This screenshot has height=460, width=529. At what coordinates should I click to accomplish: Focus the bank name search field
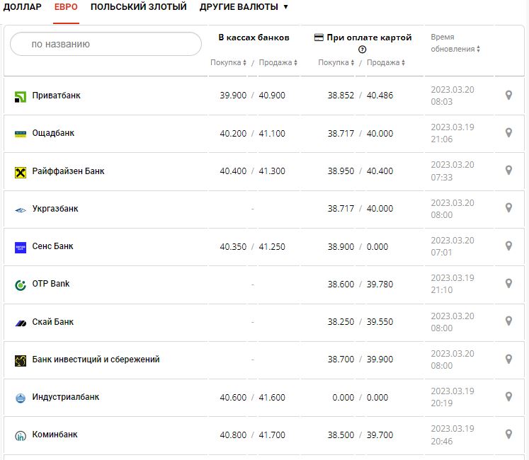(106, 44)
